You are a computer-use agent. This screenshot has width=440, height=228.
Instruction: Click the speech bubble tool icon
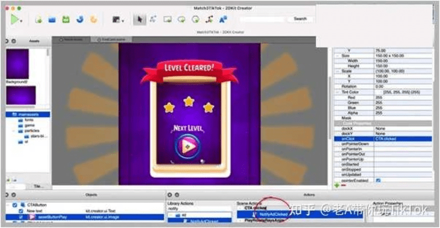tap(182, 19)
